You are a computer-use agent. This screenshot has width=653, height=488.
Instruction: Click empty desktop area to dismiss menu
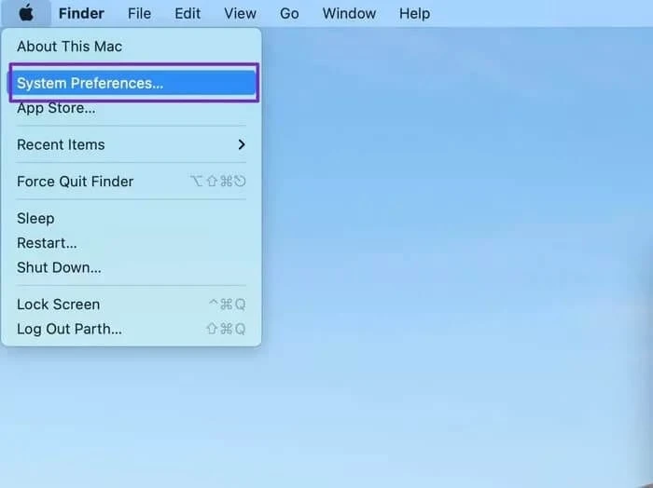pyautogui.click(x=466, y=279)
